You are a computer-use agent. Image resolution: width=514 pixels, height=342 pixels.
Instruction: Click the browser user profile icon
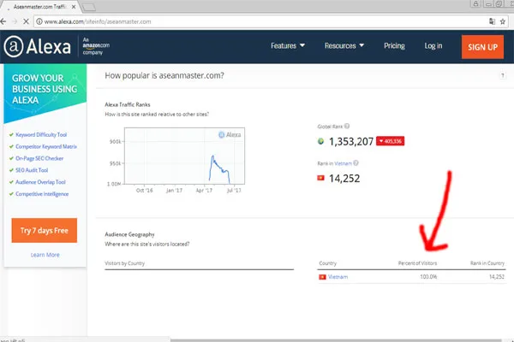pos(475,4)
